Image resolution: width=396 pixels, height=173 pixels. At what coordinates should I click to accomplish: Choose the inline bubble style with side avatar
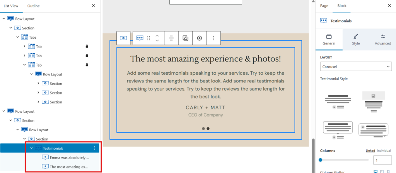pyautogui.click(x=374, y=130)
